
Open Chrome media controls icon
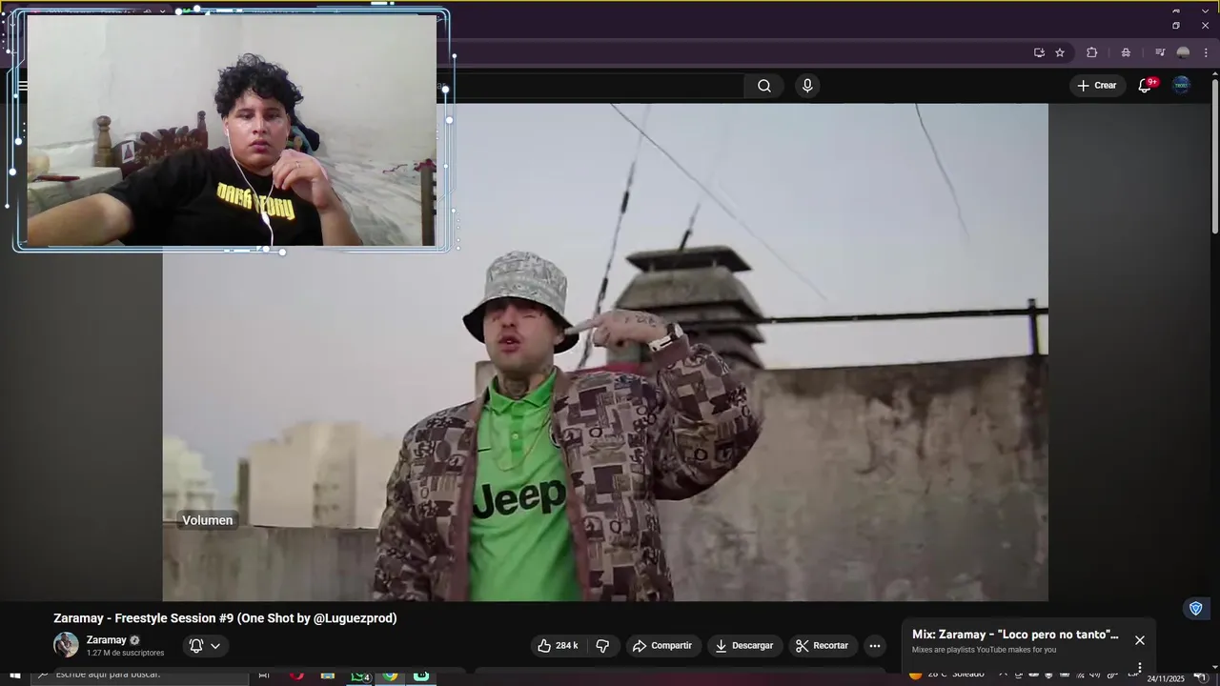point(1160,52)
